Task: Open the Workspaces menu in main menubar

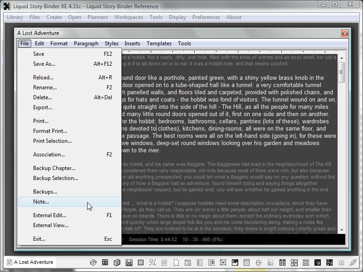Action: pyautogui.click(x=128, y=17)
